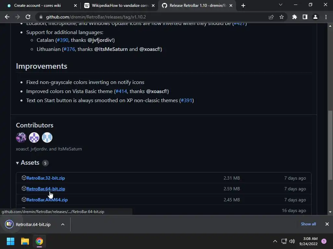The width and height of the screenshot is (333, 249).
Task: Expand download item options chevron
Action: (x=63, y=224)
